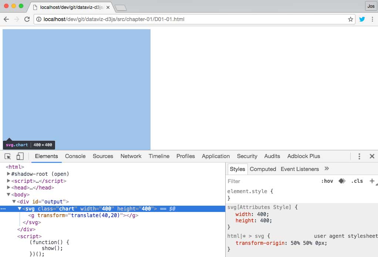Click the address bar URL field

pyautogui.click(x=194, y=19)
